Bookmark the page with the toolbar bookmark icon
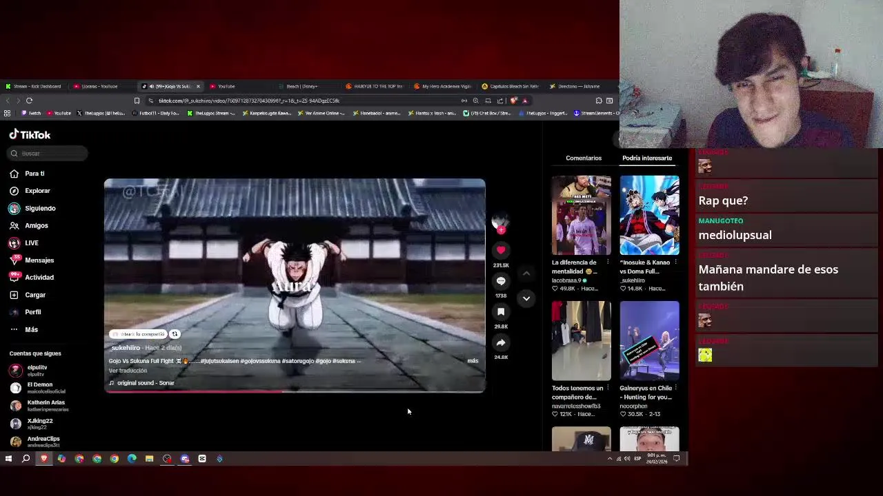The height and width of the screenshot is (496, 883). pyautogui.click(x=137, y=101)
